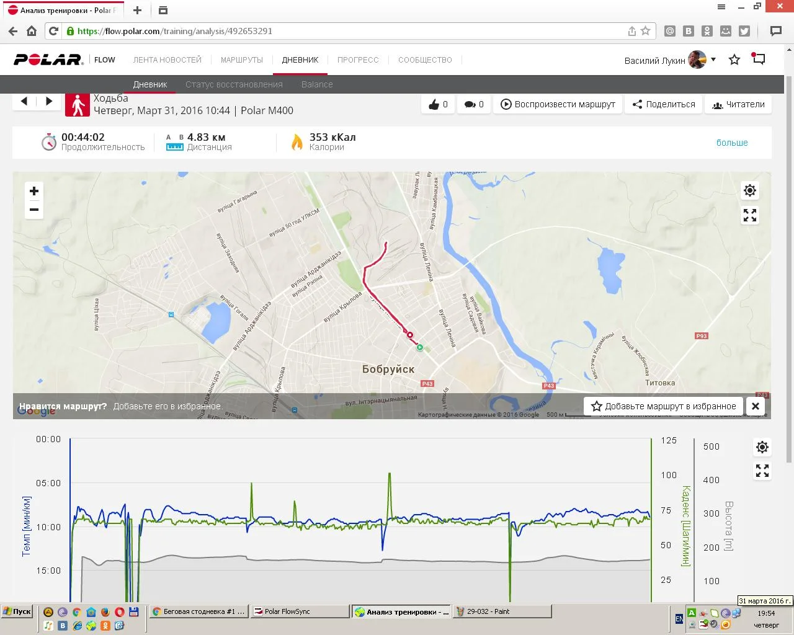Open Polar notifications icon
The width and height of the screenshot is (794, 635).
[758, 59]
